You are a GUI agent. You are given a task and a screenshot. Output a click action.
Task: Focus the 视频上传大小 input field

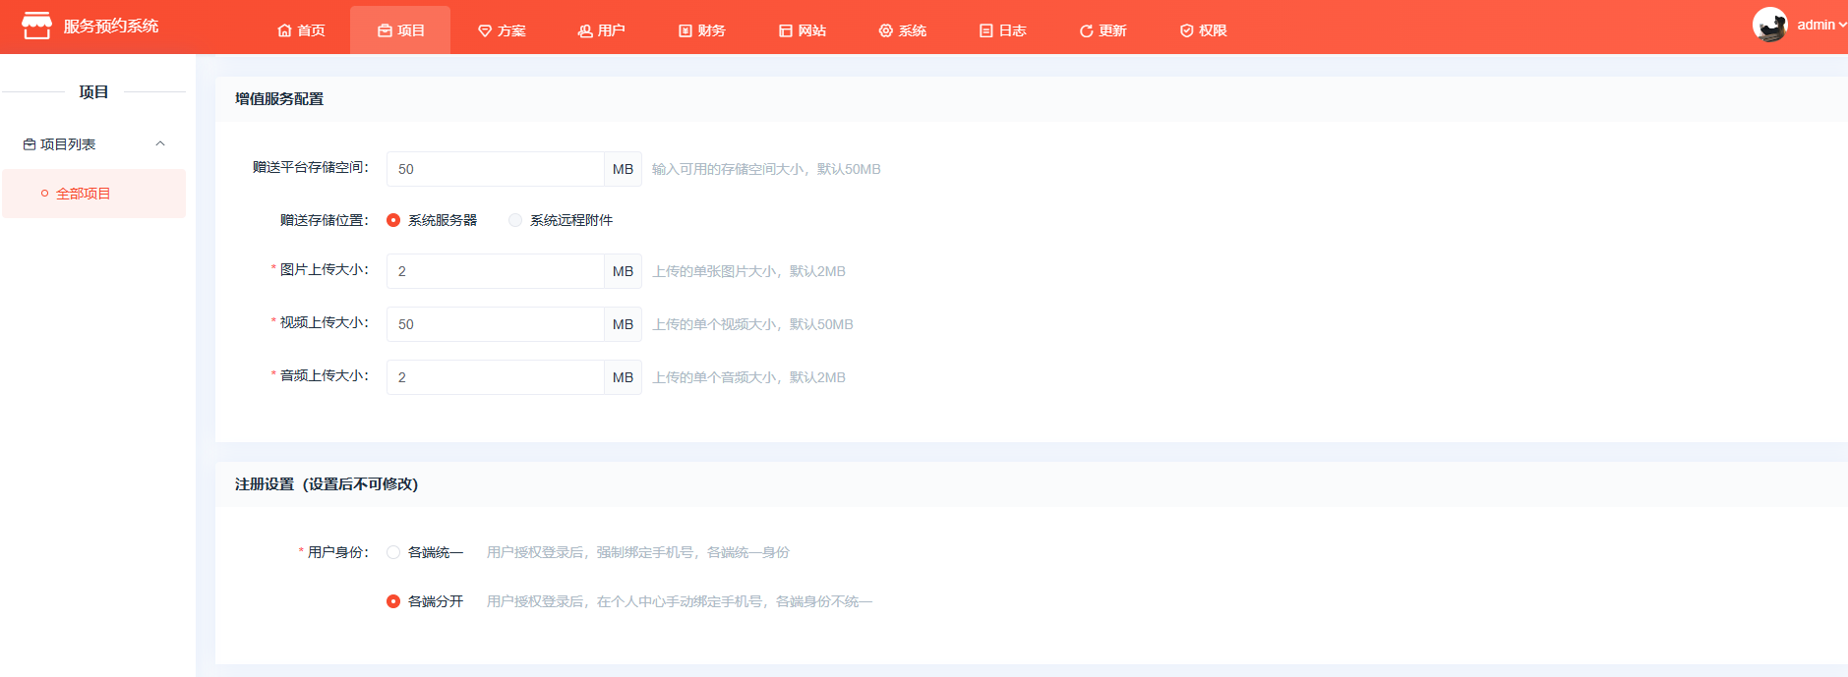pyautogui.click(x=495, y=324)
